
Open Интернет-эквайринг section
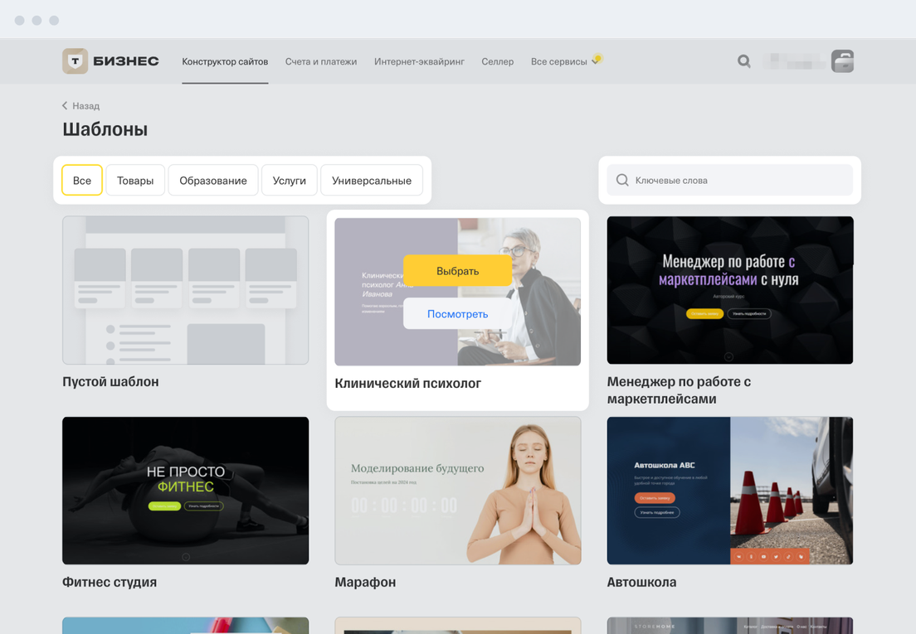coord(419,61)
